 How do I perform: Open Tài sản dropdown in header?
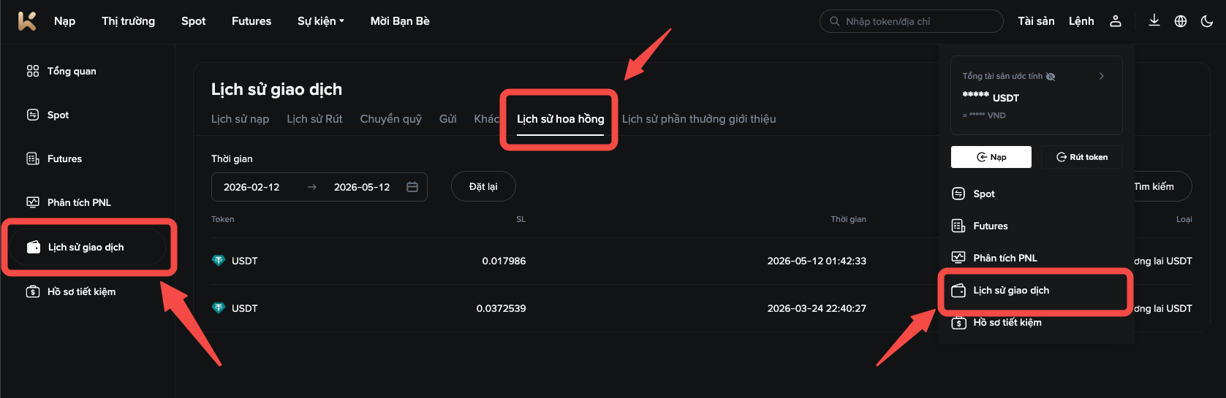[1036, 21]
